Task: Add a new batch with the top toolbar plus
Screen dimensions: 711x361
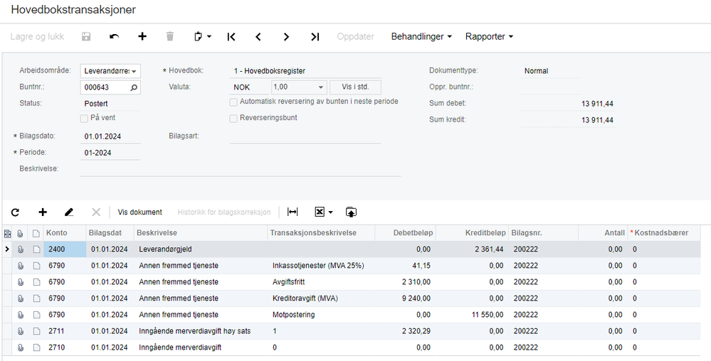Action: 142,37
